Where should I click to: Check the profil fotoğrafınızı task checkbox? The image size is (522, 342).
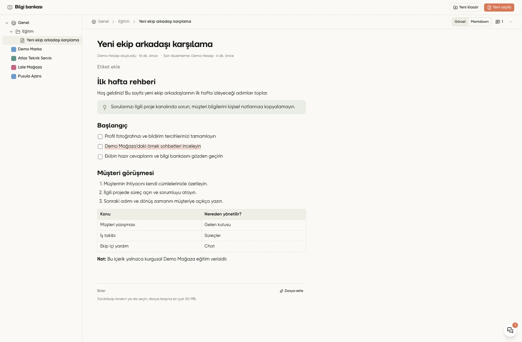click(100, 137)
